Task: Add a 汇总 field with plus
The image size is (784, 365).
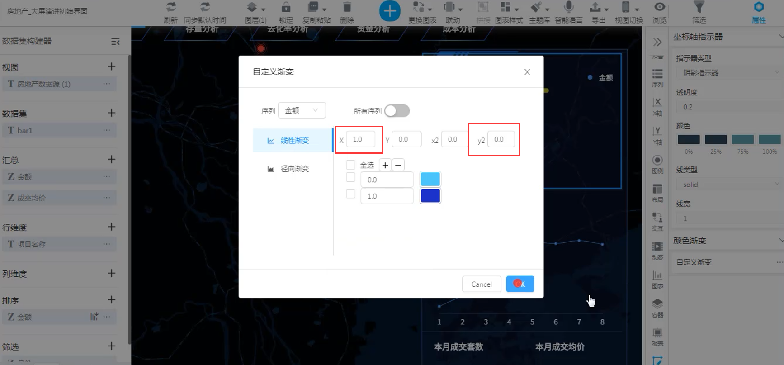Action: [x=112, y=159]
